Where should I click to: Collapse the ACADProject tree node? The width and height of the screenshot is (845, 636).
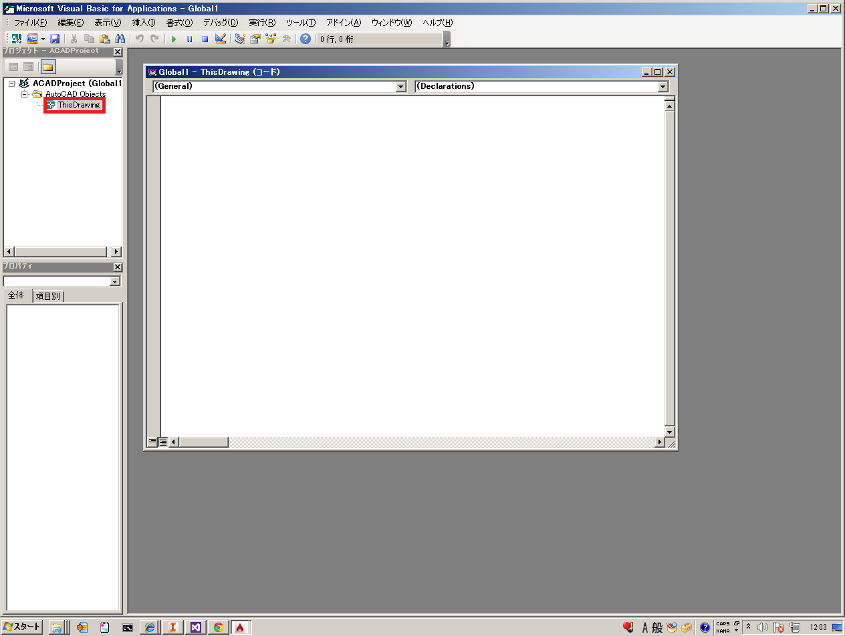pos(11,84)
